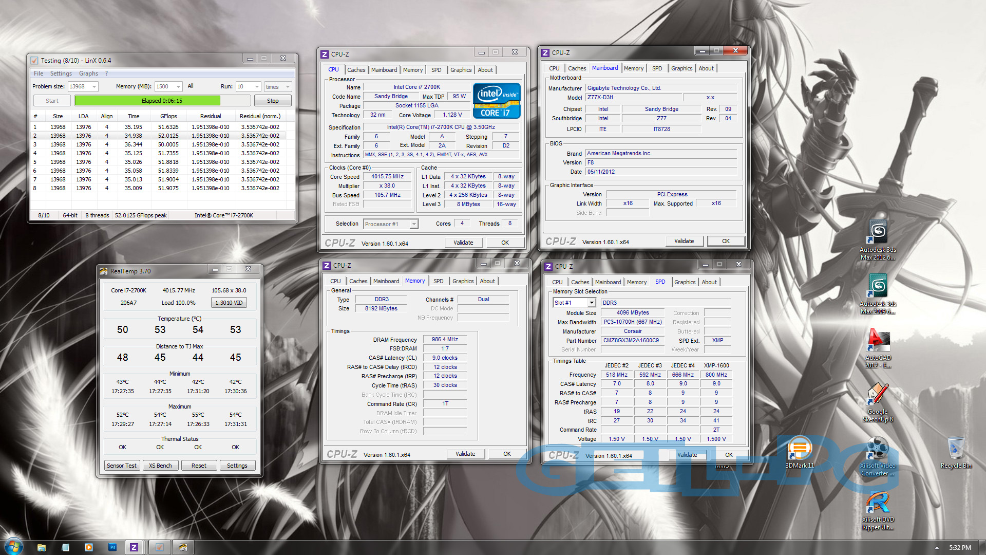Click the CPU-Z taskbar button
986x555 pixels.
click(134, 547)
